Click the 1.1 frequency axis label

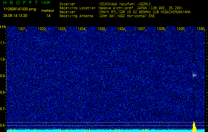tap(3, 43)
